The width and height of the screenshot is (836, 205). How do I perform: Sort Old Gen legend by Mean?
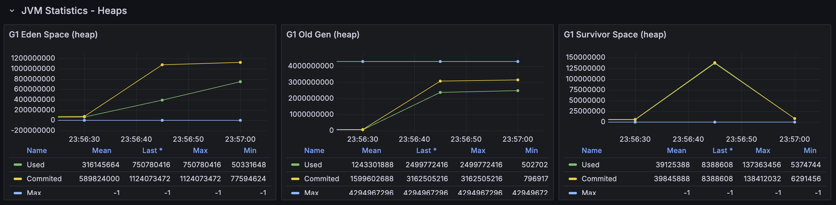pos(372,151)
